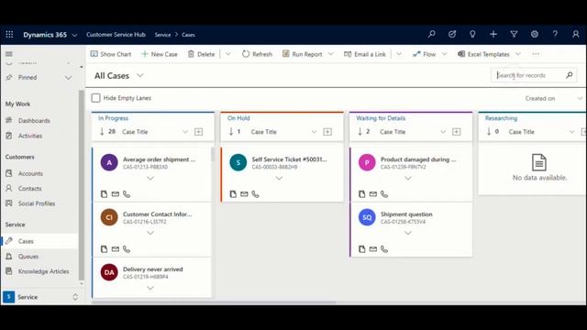Screen dimensions: 587x330
Task: Open the Excel Templates dropdown arrow
Action: point(518,54)
